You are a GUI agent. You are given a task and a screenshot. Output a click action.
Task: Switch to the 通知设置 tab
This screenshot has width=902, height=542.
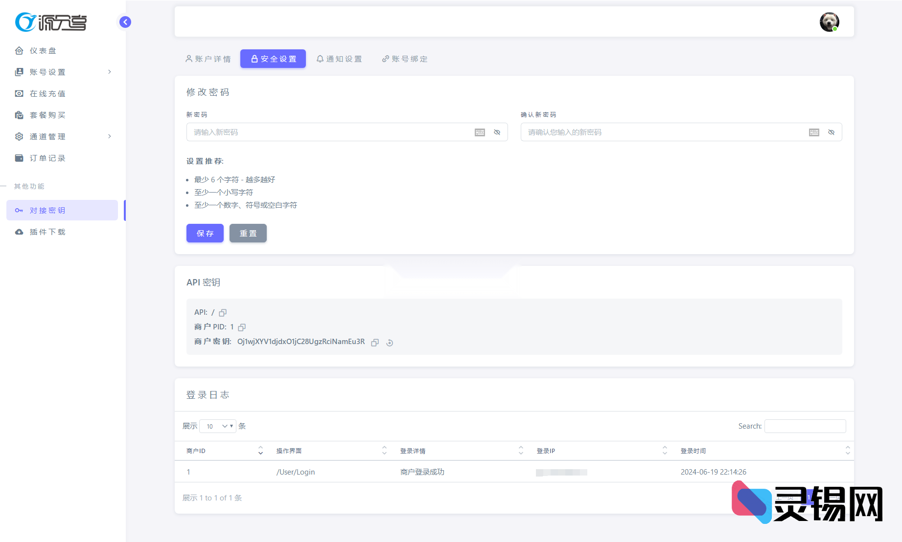pos(340,59)
